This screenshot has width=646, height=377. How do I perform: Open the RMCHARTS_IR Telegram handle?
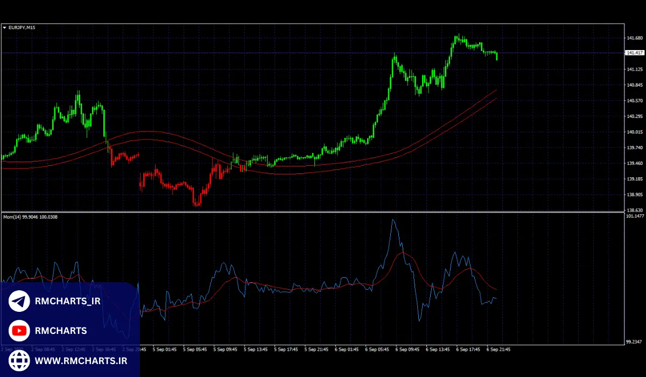click(x=68, y=301)
